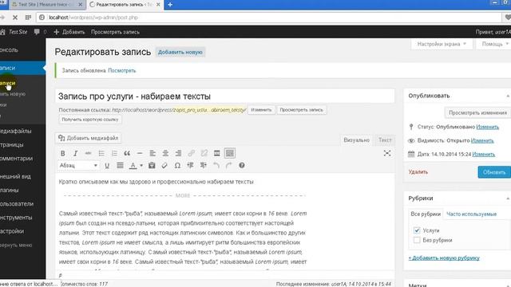Image resolution: width=511 pixels, height=287 pixels.
Task: Click Просмотреть запись in admin bar
Action: point(115,32)
